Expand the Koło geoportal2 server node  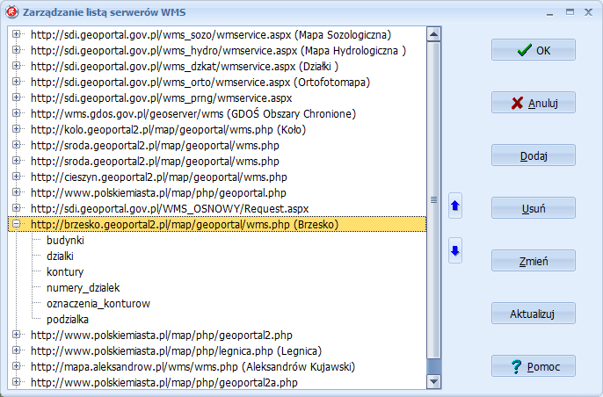tap(16, 129)
